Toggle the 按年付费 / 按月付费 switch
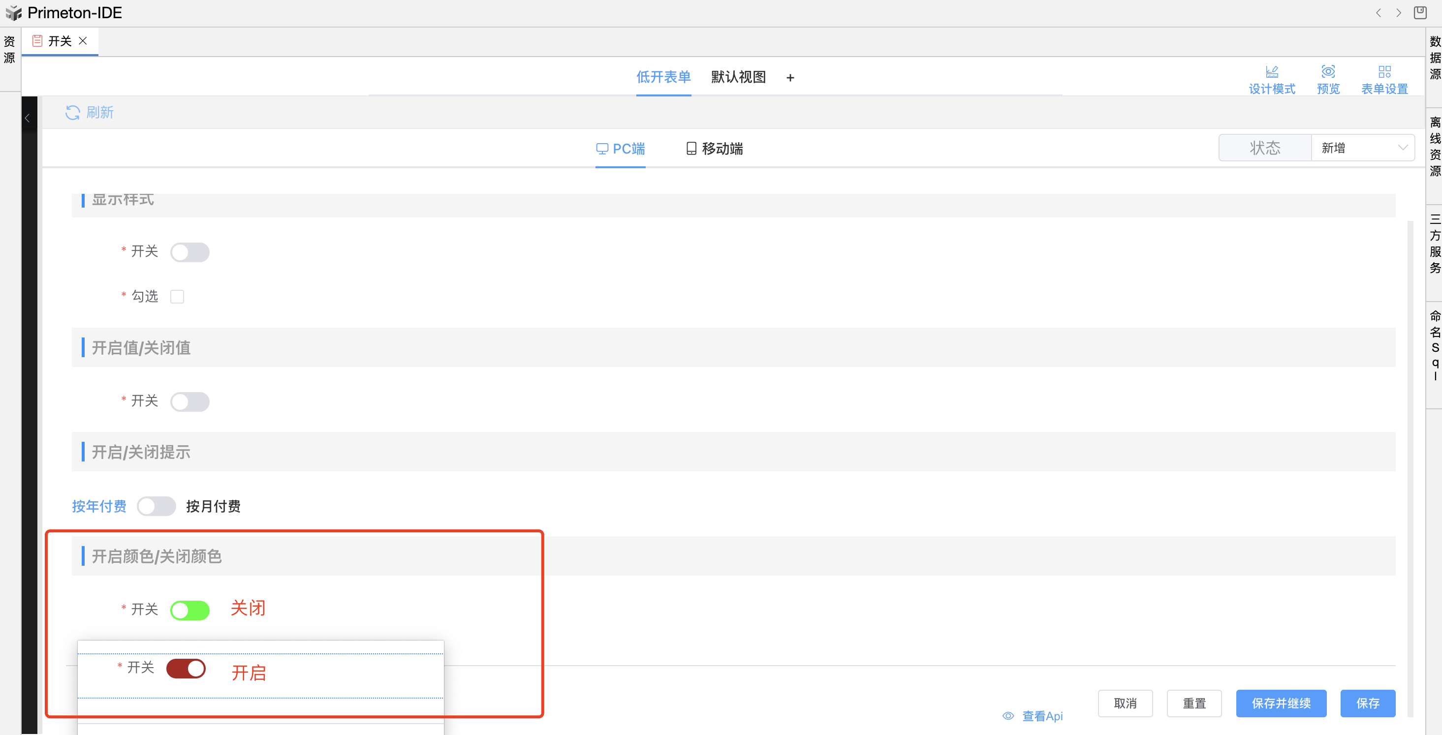The height and width of the screenshot is (735, 1442). (156, 506)
